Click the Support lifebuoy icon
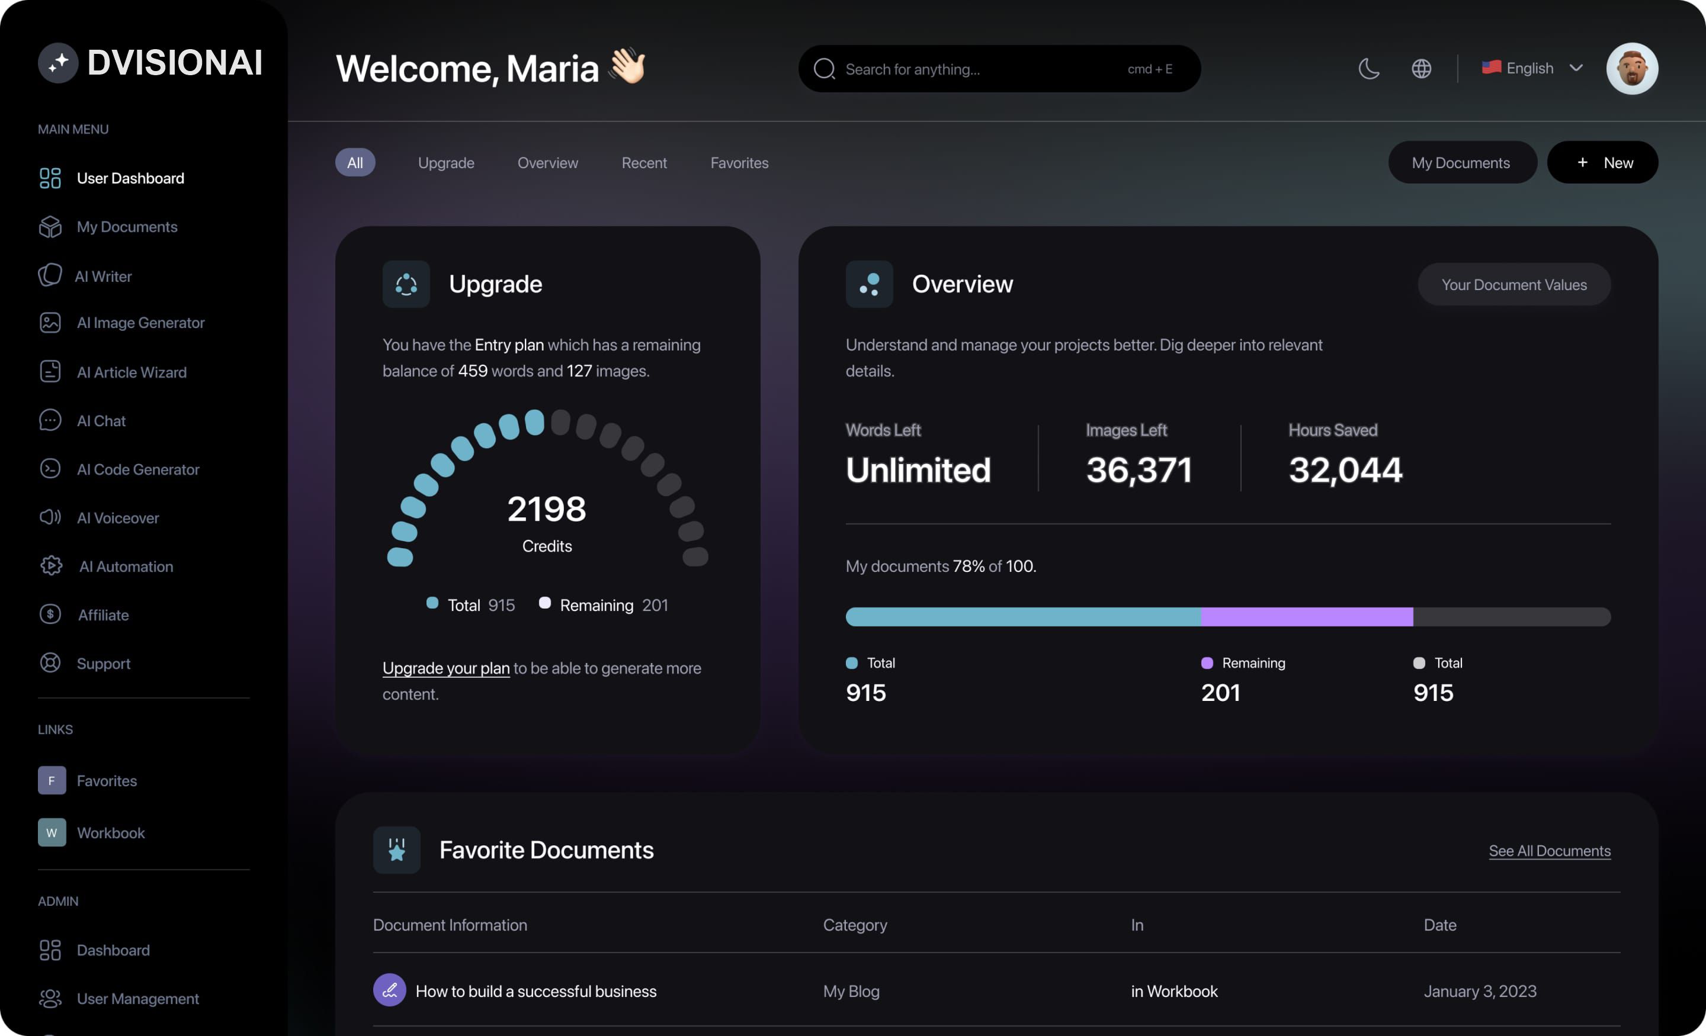1706x1036 pixels. pos(50,663)
